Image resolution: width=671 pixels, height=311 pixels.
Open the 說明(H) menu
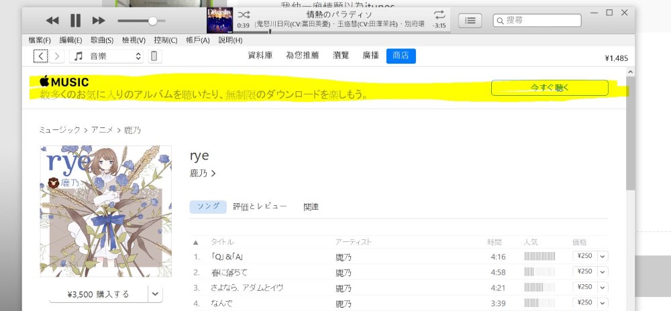click(x=230, y=40)
